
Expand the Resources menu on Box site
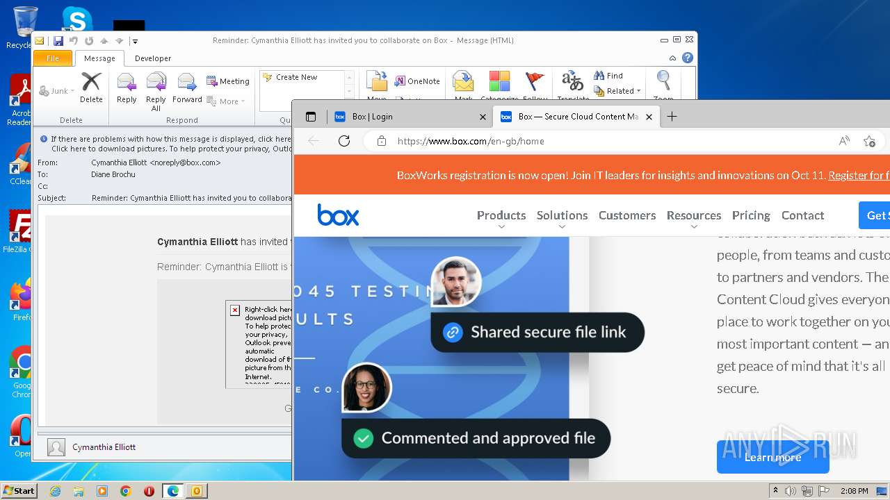click(x=694, y=215)
